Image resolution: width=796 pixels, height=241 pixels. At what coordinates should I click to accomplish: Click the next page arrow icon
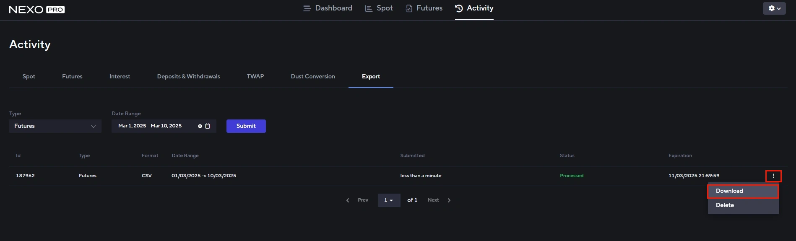tap(449, 200)
